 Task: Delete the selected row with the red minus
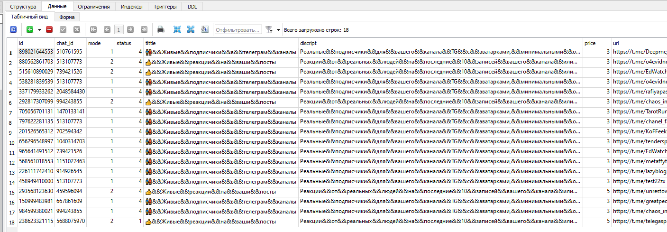tap(49, 29)
